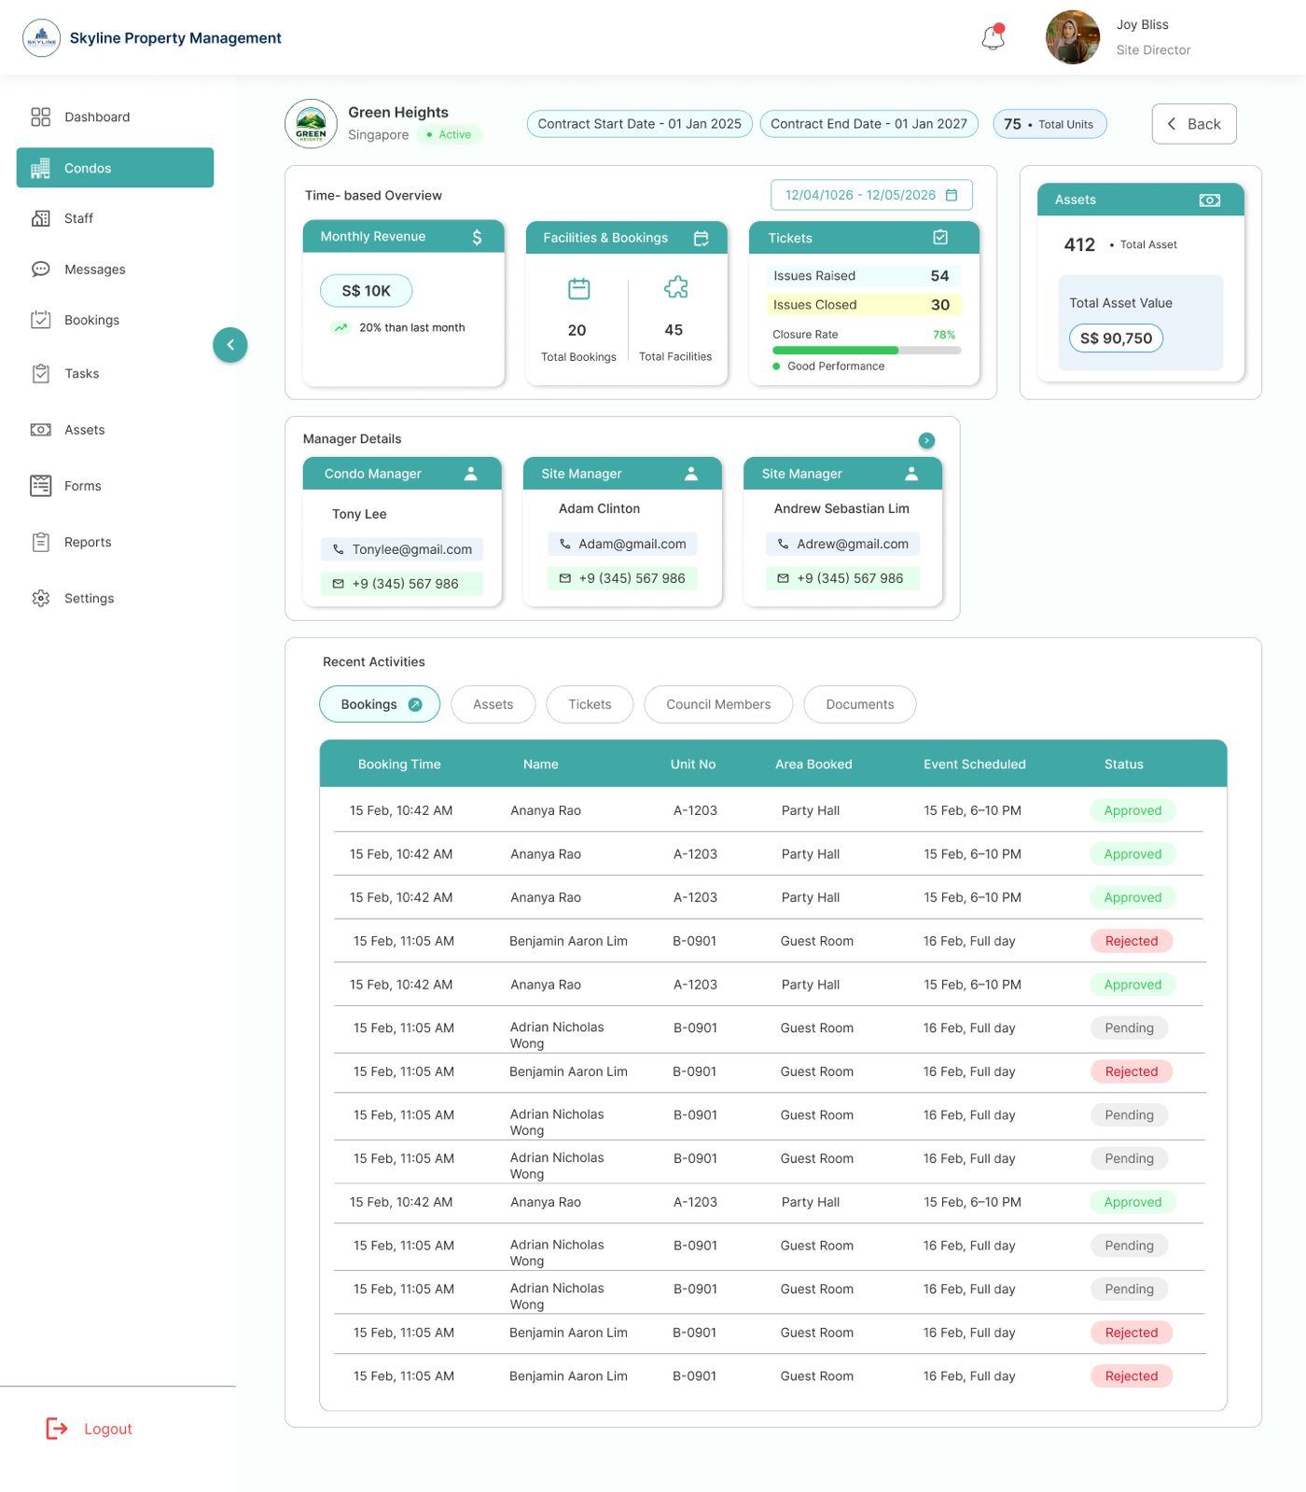Click the Issues Closed 30 row
Viewport: 1306px width, 1492px height.
(x=864, y=305)
